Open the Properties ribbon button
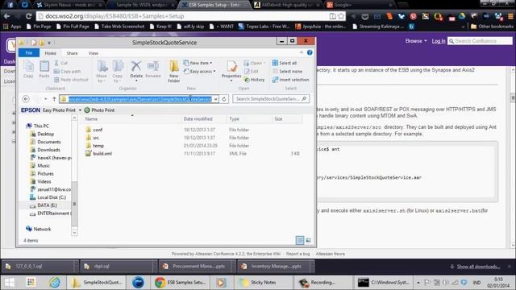The image size is (516, 290). (231, 70)
